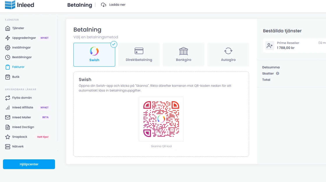Select the Bankgiro payment option
This screenshot has height=182, width=326.
[x=183, y=55]
